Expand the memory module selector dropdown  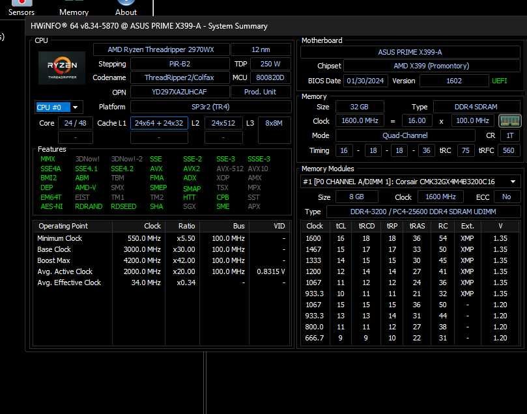click(x=410, y=182)
